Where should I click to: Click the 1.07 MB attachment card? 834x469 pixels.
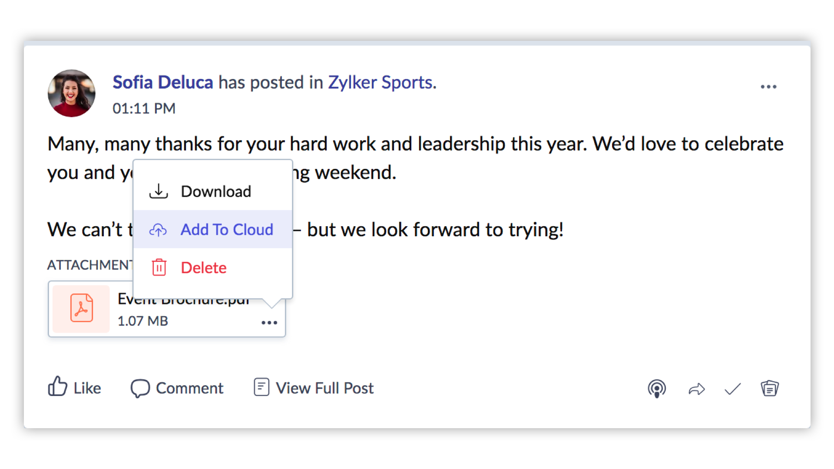143,321
